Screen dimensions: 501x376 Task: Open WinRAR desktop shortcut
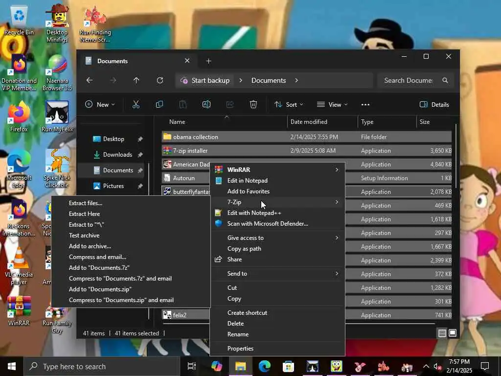(x=19, y=311)
